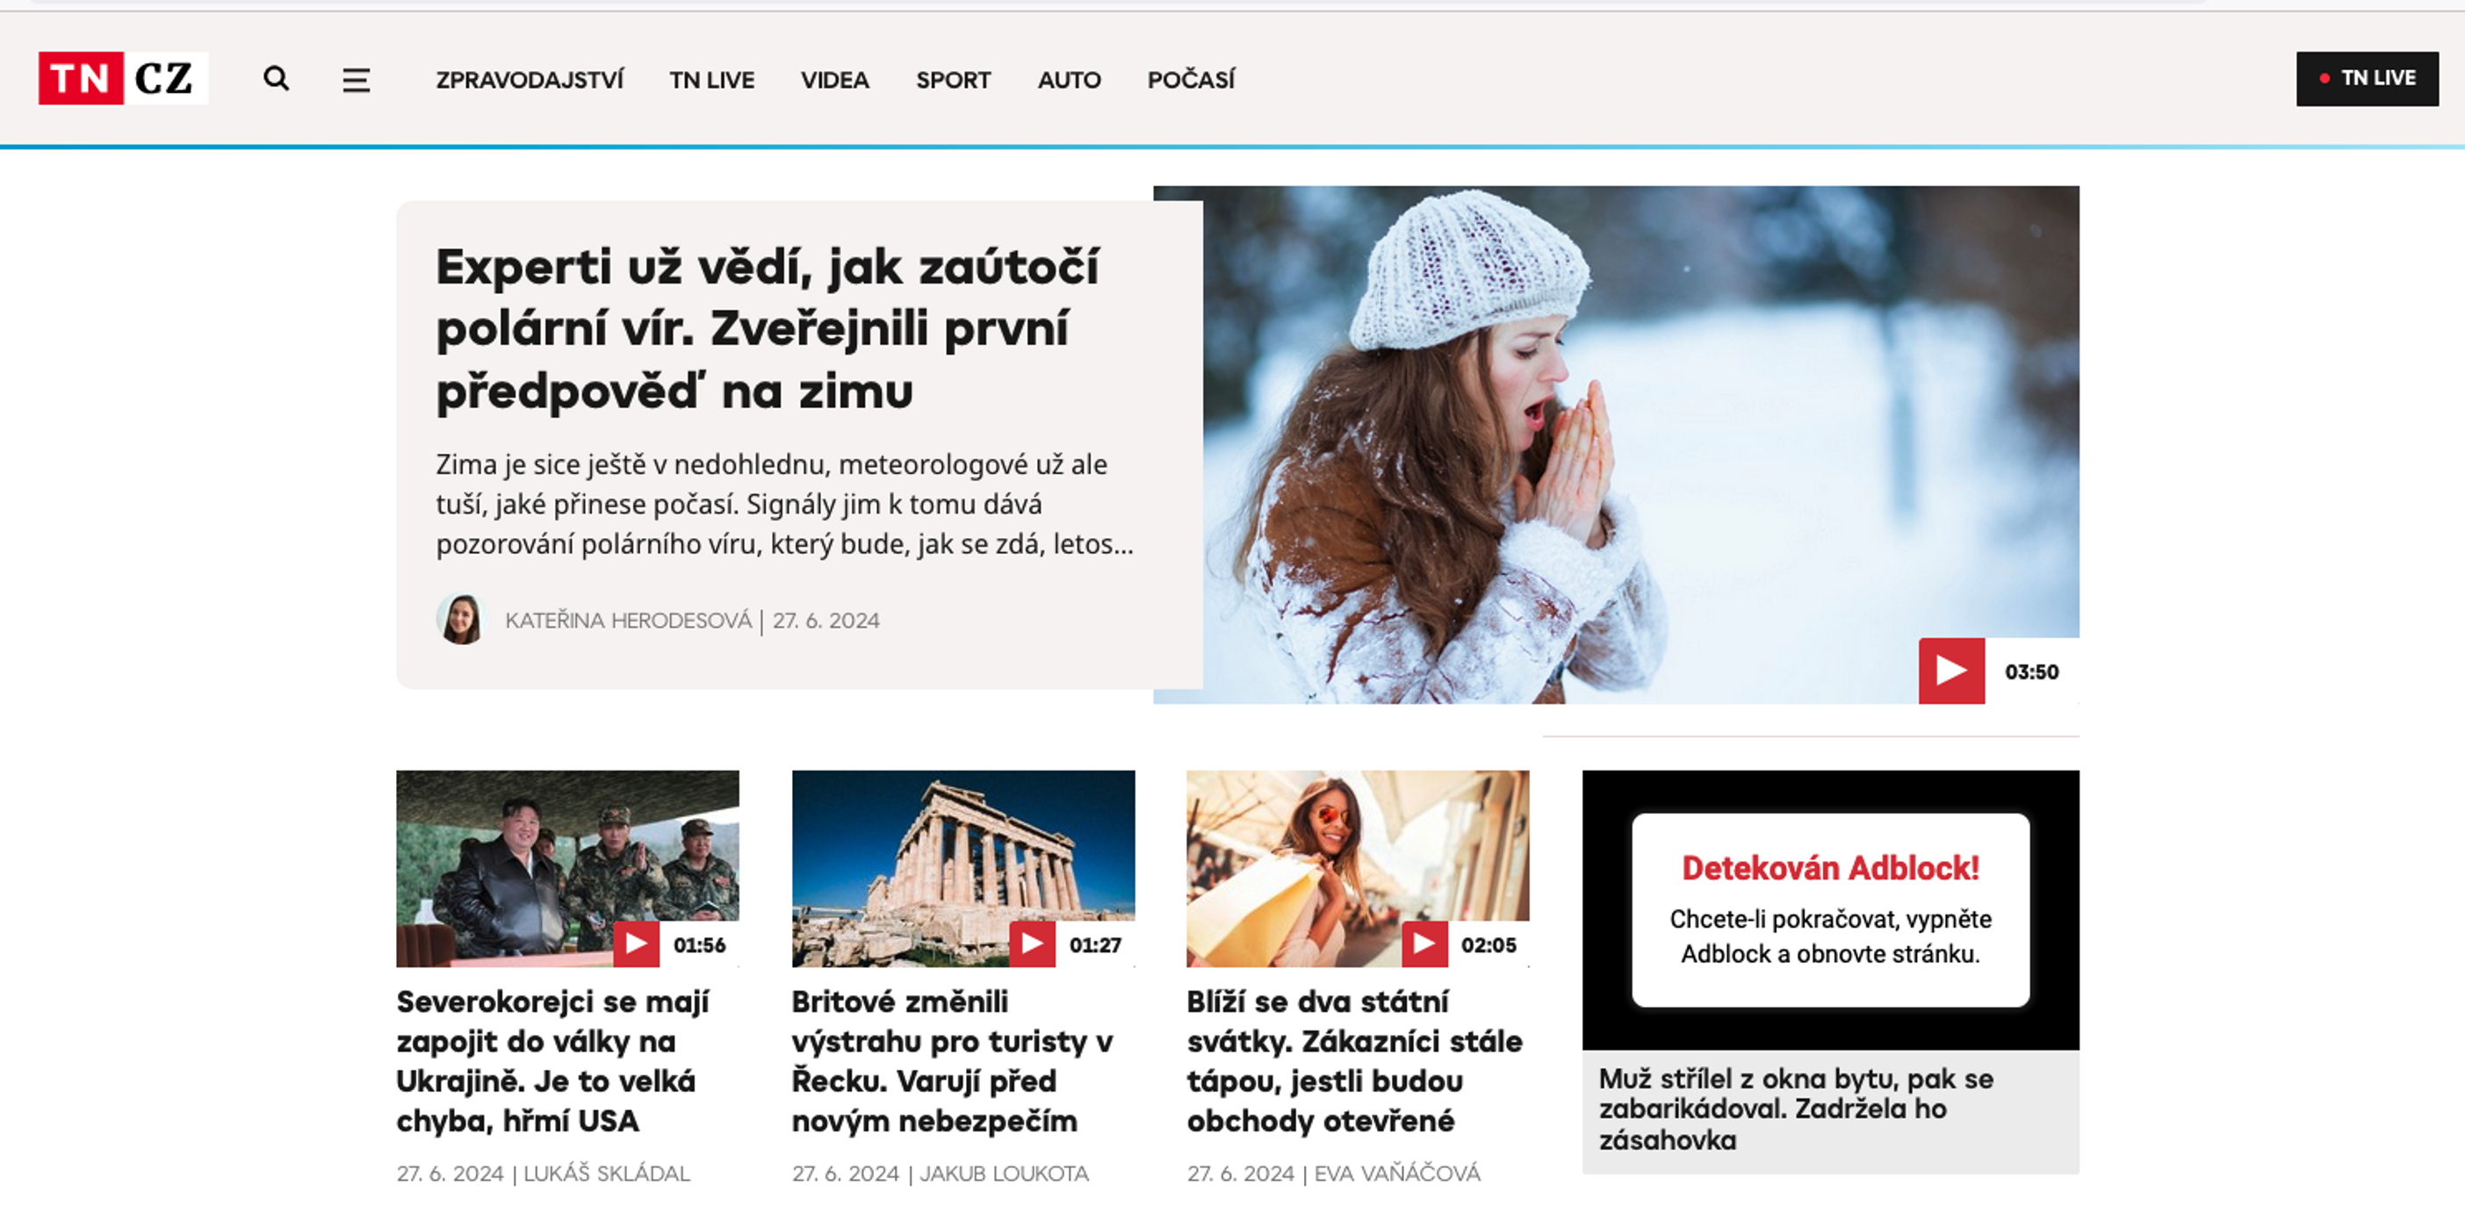
Task: Click the date next to Kateřina Herodesová
Action: point(825,621)
